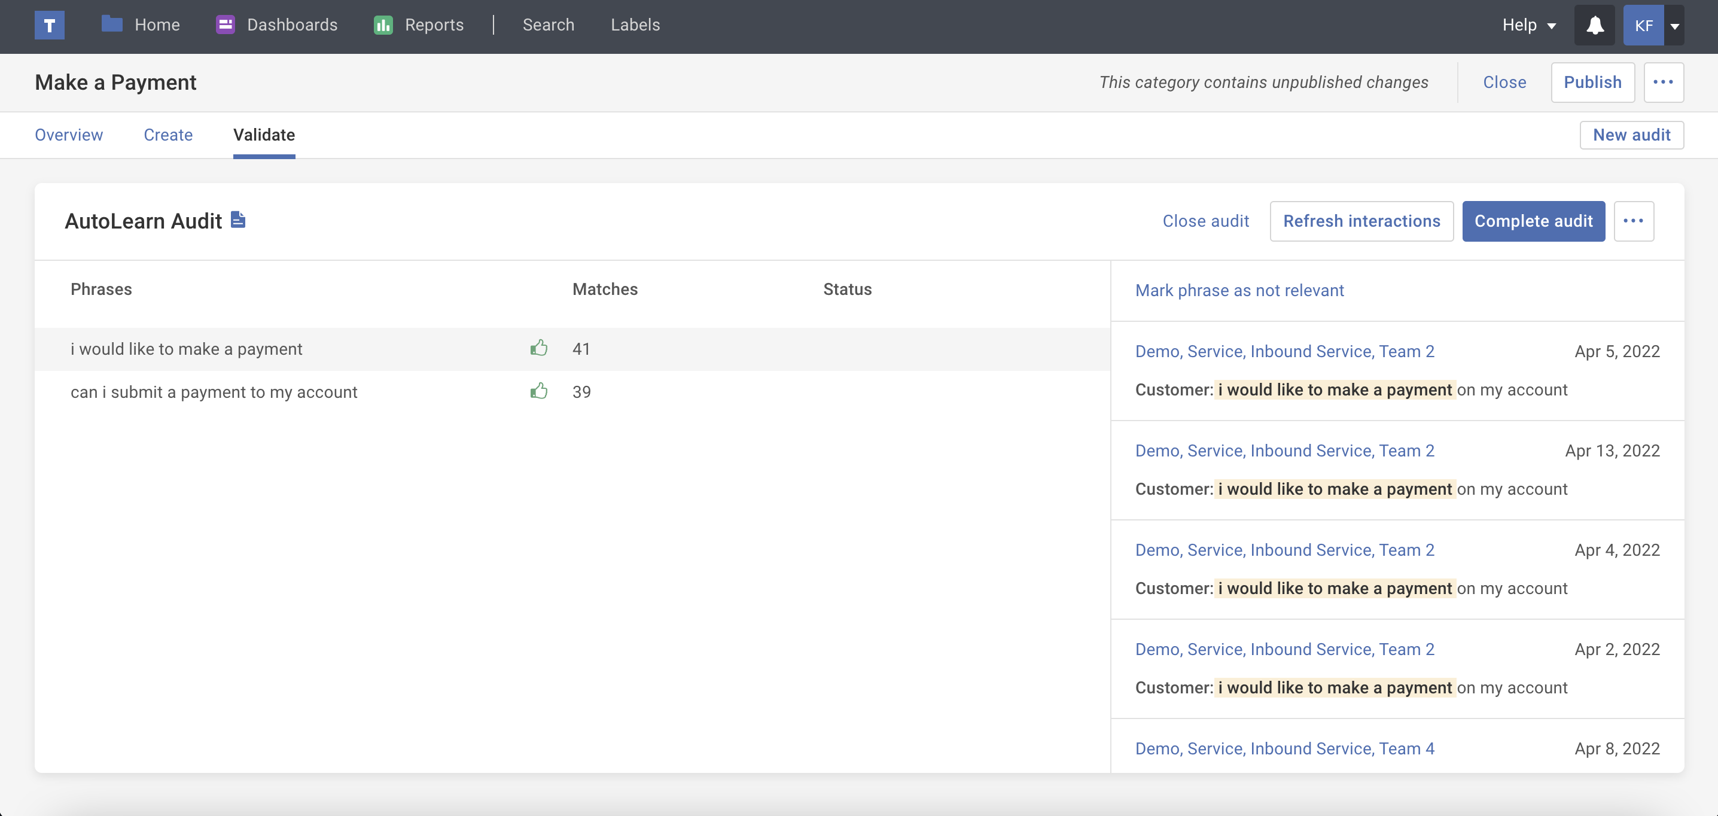The height and width of the screenshot is (816, 1718).
Task: Toggle thumbs-up for 'can i submit a payment'
Action: (x=539, y=392)
